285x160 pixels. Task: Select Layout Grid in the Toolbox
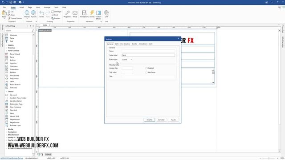15,116
